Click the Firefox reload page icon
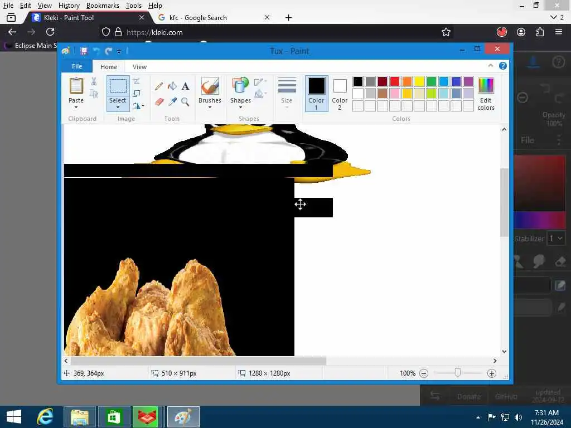 point(50,32)
